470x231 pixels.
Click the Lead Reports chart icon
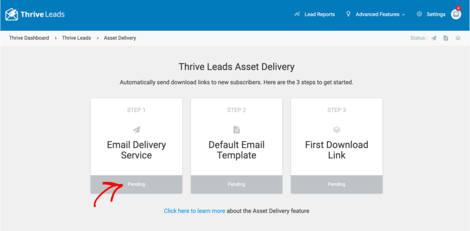297,14
